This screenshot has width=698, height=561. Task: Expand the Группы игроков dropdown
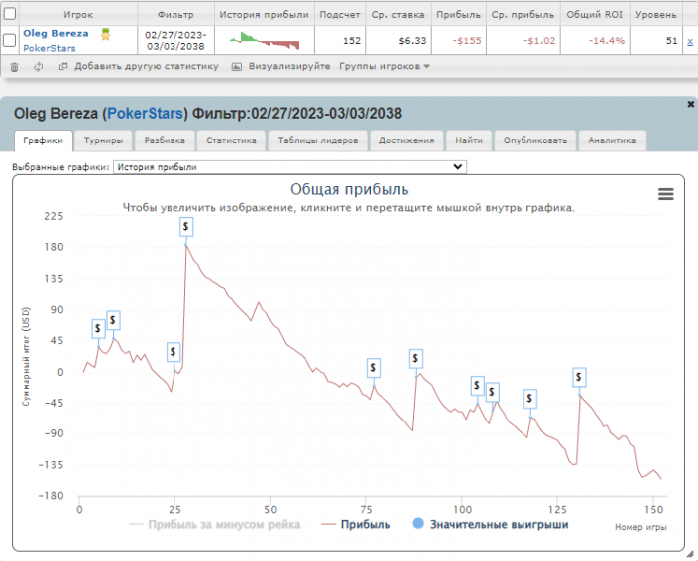(x=384, y=67)
